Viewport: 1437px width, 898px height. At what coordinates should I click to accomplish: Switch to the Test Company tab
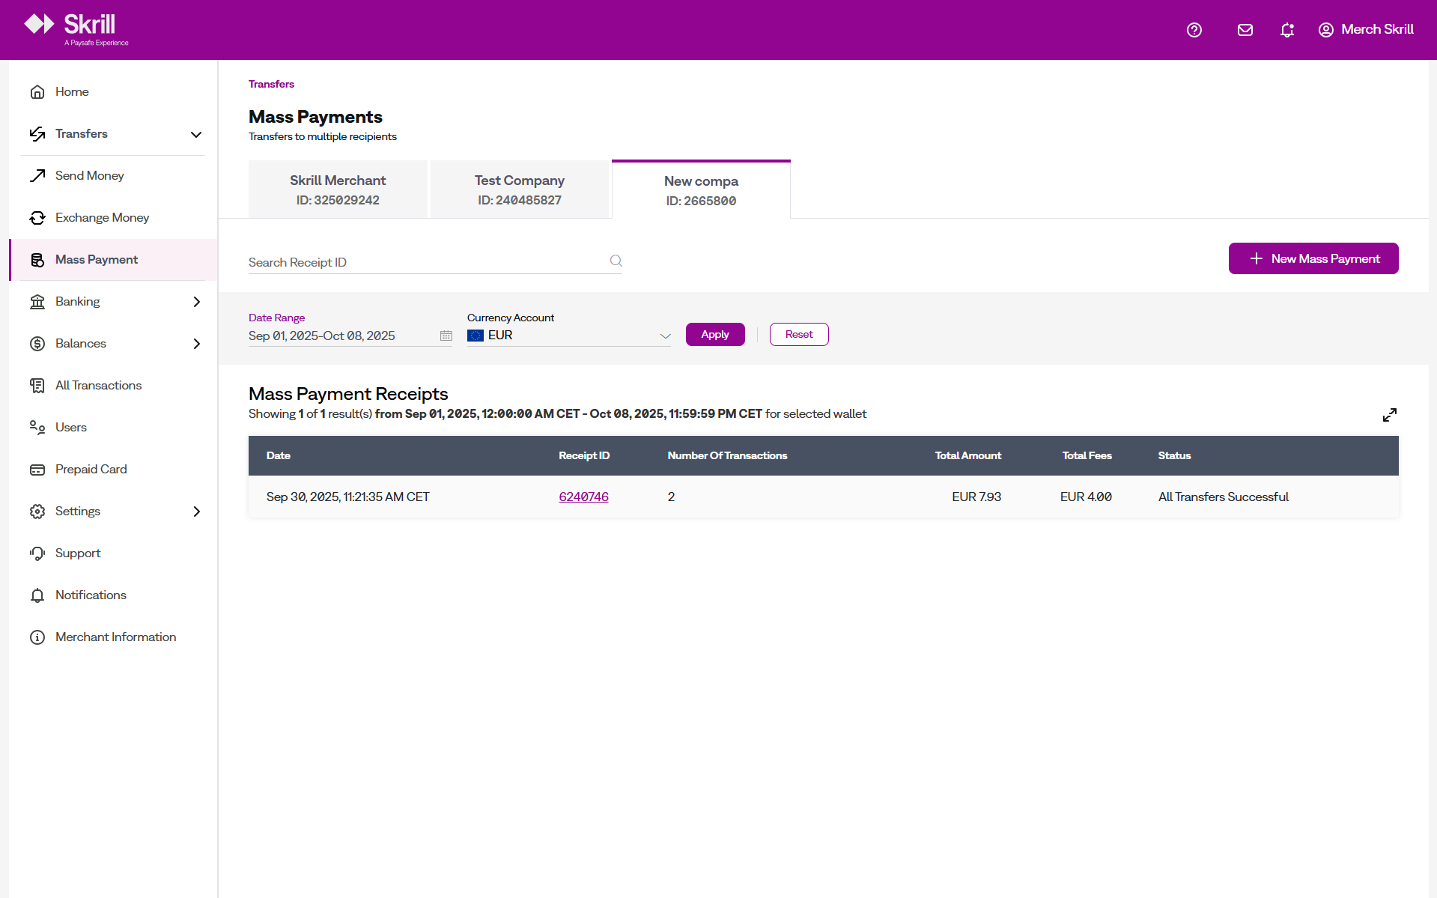pos(520,189)
